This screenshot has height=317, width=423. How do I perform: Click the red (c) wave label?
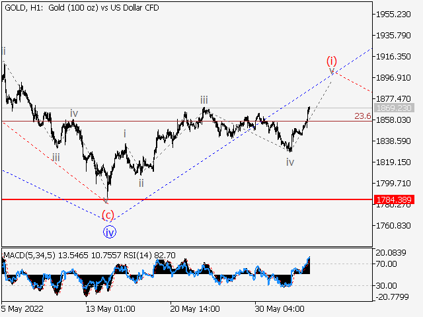(108, 215)
